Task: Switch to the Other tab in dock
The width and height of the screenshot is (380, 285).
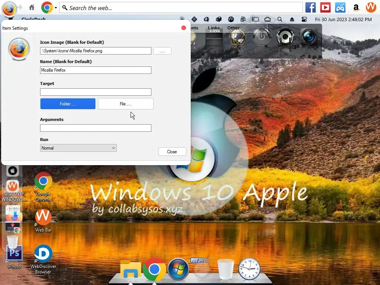Action: coord(233,28)
